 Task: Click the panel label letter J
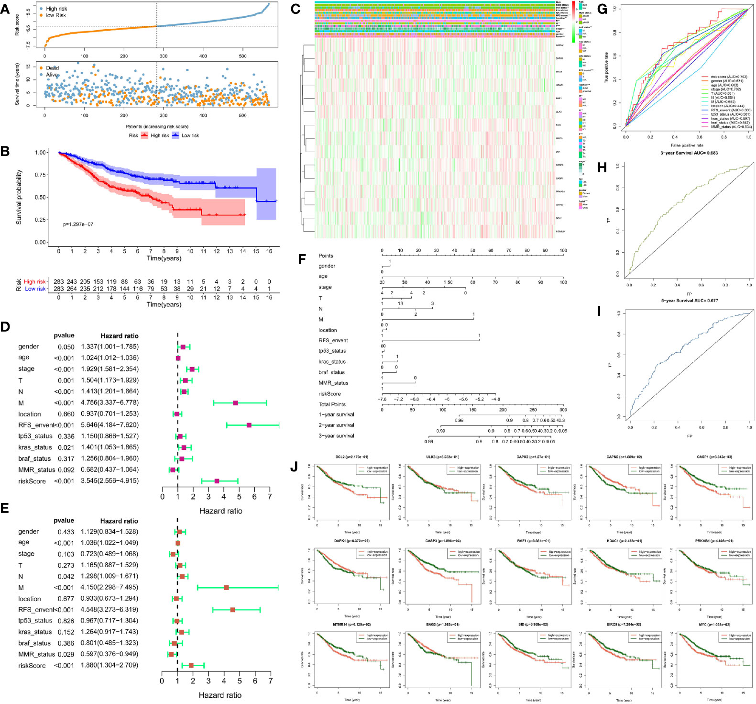point(294,467)
